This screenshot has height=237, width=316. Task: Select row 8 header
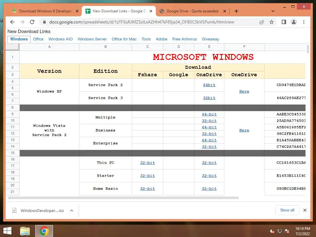[x=12, y=107]
